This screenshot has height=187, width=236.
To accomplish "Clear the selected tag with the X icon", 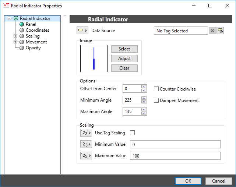I will 212,31.
